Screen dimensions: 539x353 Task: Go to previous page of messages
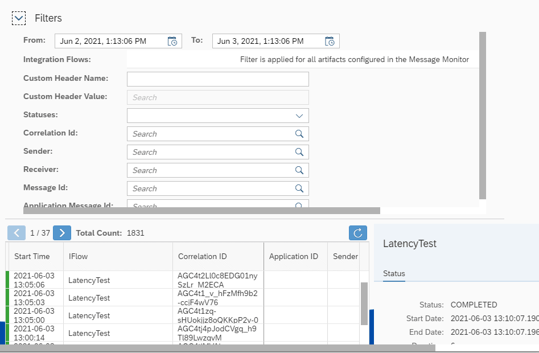(x=17, y=233)
